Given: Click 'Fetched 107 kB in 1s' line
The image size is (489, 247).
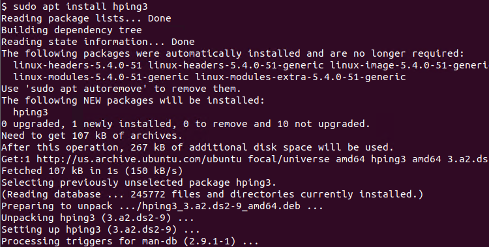Looking at the screenshot, I should pyautogui.click(x=92, y=171).
